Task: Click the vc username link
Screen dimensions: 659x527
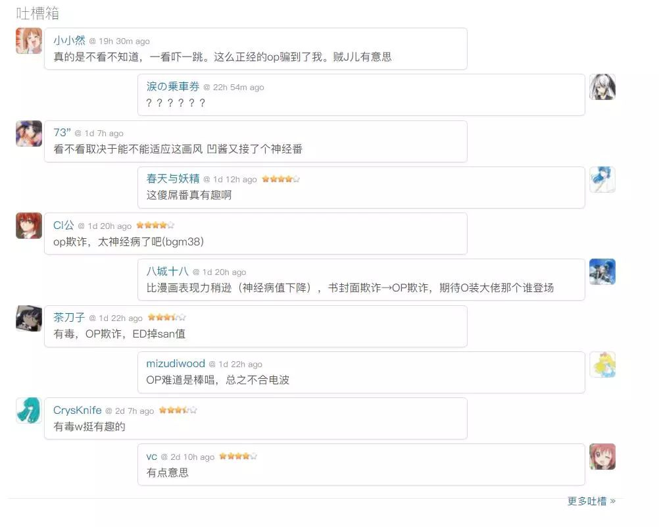Action: [152, 457]
